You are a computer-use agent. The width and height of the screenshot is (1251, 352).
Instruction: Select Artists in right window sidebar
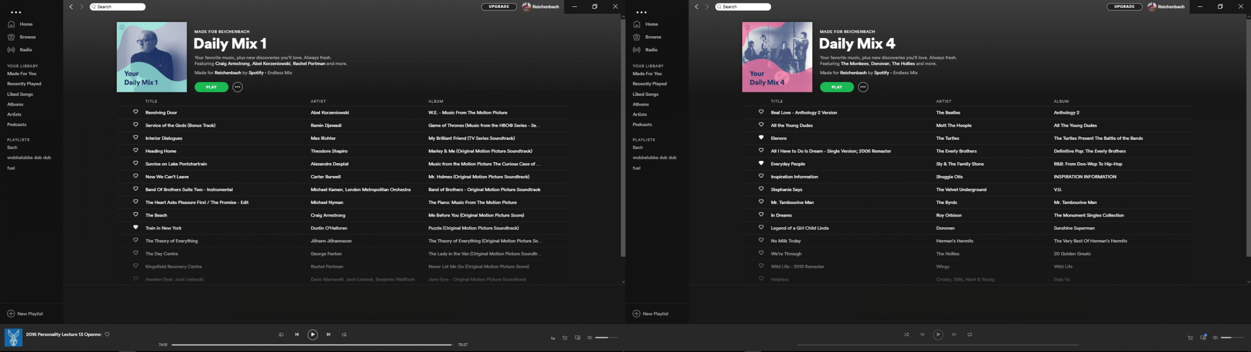(x=640, y=114)
